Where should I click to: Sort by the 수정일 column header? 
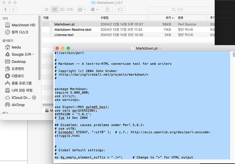coord(122,18)
